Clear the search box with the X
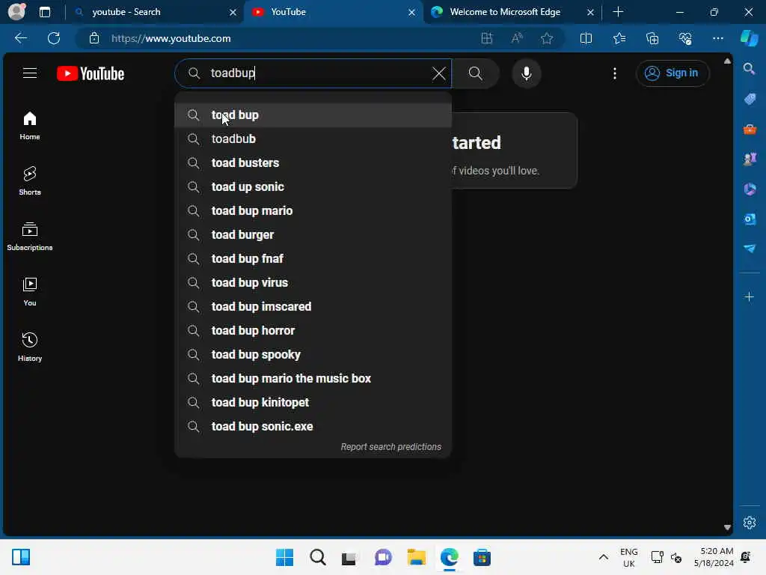The image size is (766, 575). 438,73
